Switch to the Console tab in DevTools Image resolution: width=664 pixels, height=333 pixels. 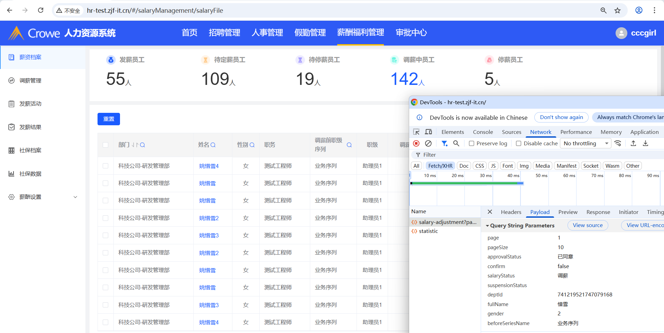click(x=483, y=132)
